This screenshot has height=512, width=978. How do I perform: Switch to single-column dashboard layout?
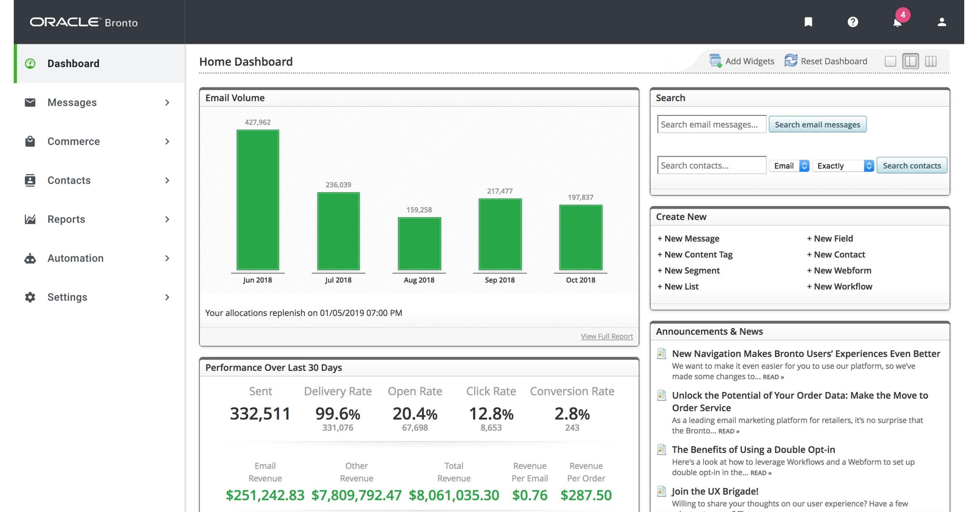[890, 61]
